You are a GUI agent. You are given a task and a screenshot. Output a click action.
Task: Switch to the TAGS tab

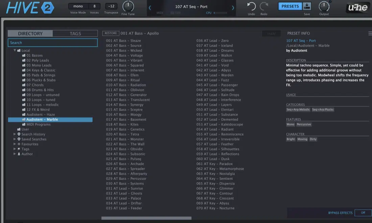tap(75, 33)
